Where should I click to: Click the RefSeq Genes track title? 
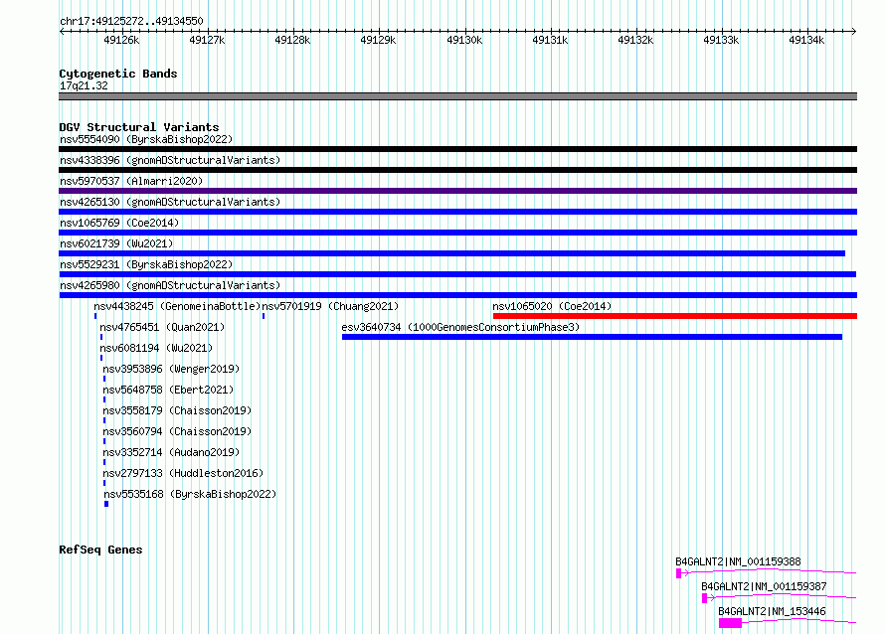pyautogui.click(x=100, y=550)
